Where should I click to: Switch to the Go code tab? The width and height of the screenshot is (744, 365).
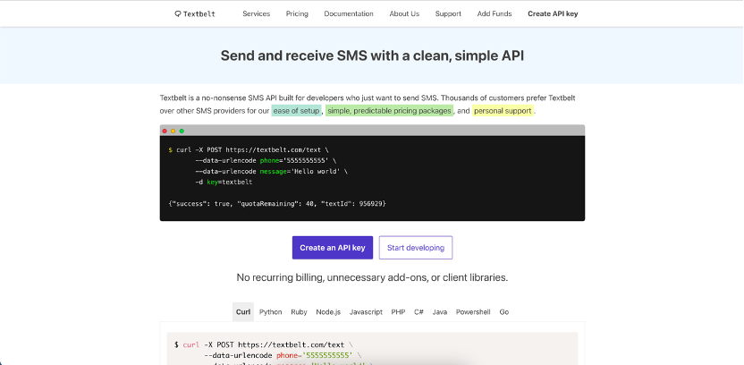click(x=504, y=312)
